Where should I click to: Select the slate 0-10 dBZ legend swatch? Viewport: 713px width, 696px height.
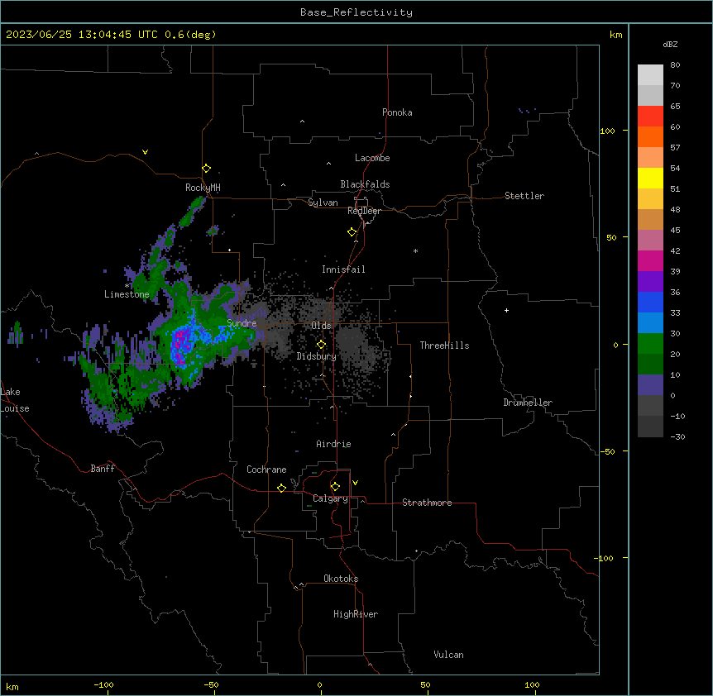pos(650,385)
